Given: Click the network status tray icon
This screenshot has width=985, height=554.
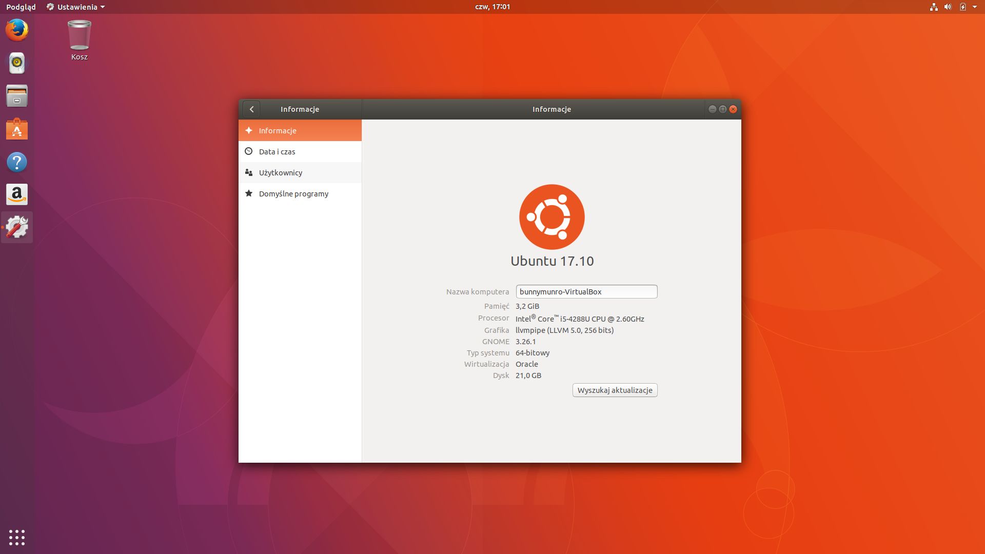Looking at the screenshot, I should [x=934, y=7].
